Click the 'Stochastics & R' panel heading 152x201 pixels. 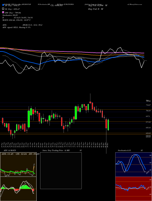[x=124, y=150]
